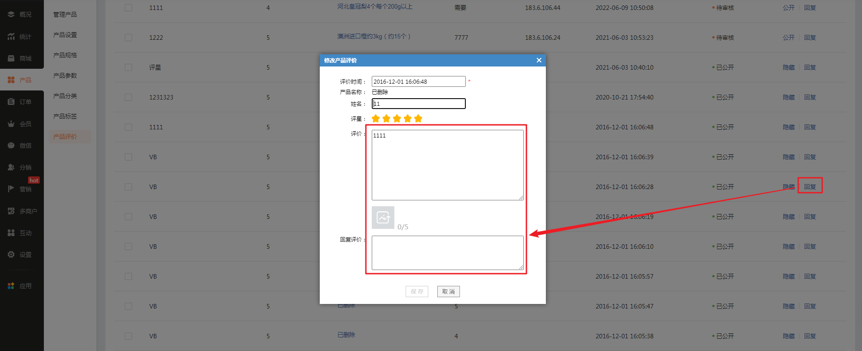This screenshot has width=862, height=351.
Task: Open the 微信 WeChat sidebar icon
Action: coord(11,146)
